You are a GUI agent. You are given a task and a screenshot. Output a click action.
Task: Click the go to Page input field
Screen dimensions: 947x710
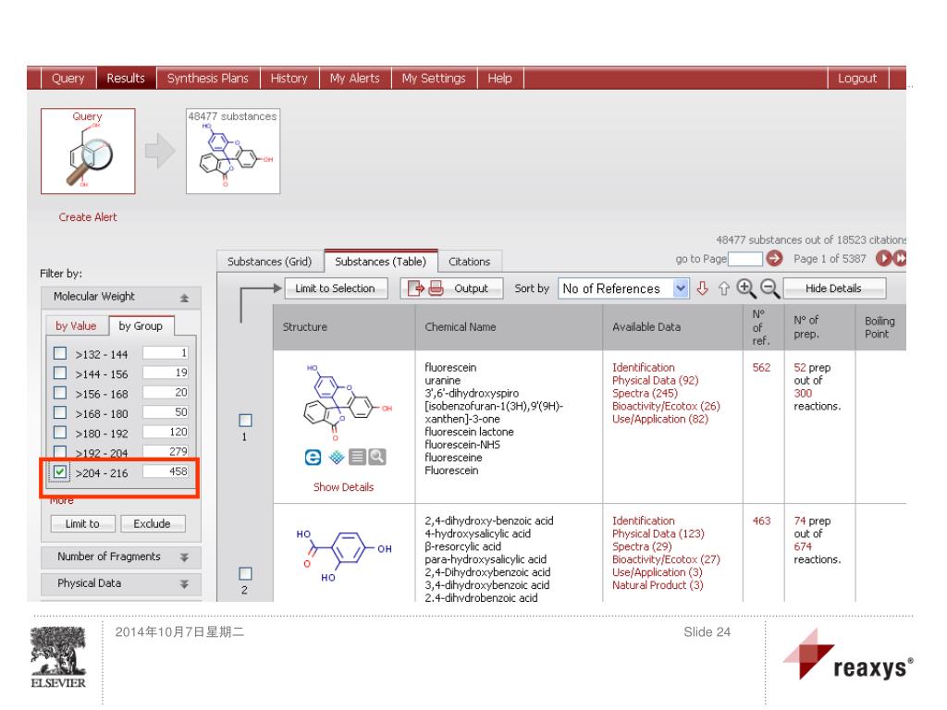745,259
